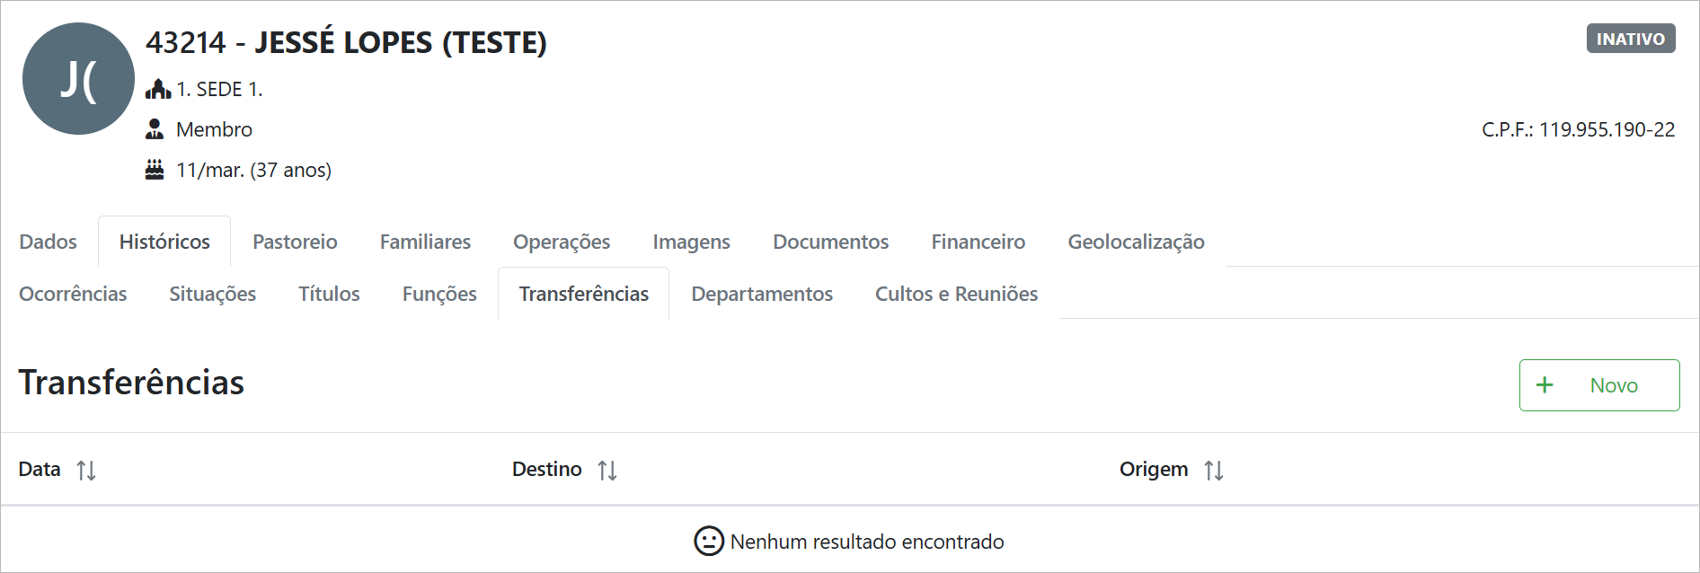Sort by Destino column arrows

pos(607,470)
